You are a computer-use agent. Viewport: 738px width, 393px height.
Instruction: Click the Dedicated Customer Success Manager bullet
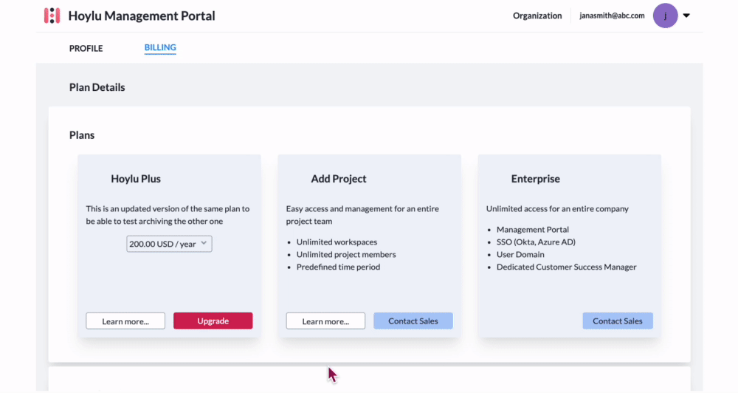(566, 267)
